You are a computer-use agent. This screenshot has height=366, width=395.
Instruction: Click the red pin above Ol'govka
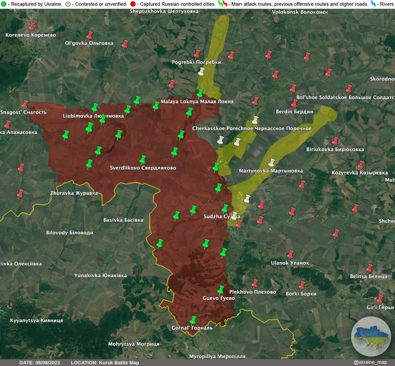90,35
